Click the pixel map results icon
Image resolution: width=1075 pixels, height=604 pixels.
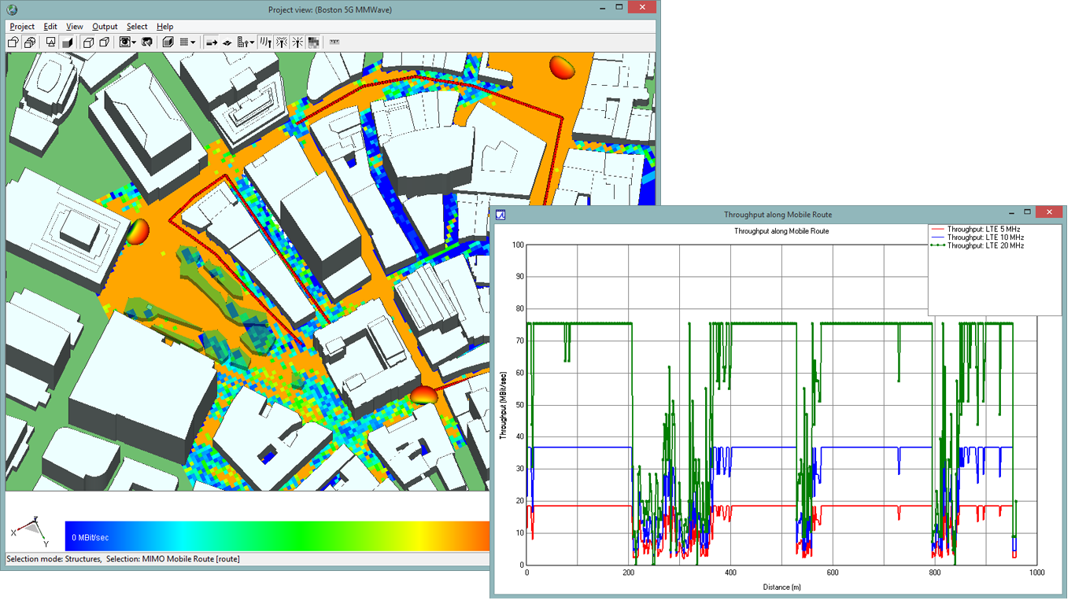pyautogui.click(x=313, y=42)
